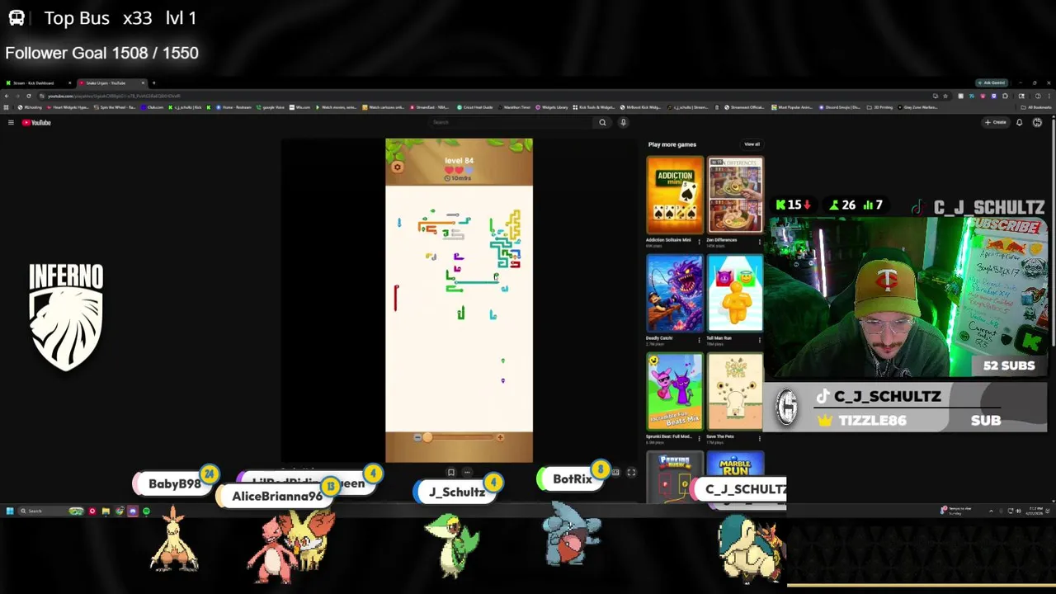
Task: Open the Gray Zone Warfare bookmark
Action: click(918, 107)
